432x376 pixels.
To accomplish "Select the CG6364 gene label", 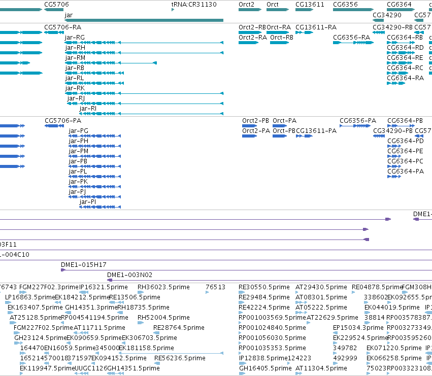I will pyautogui.click(x=399, y=5).
